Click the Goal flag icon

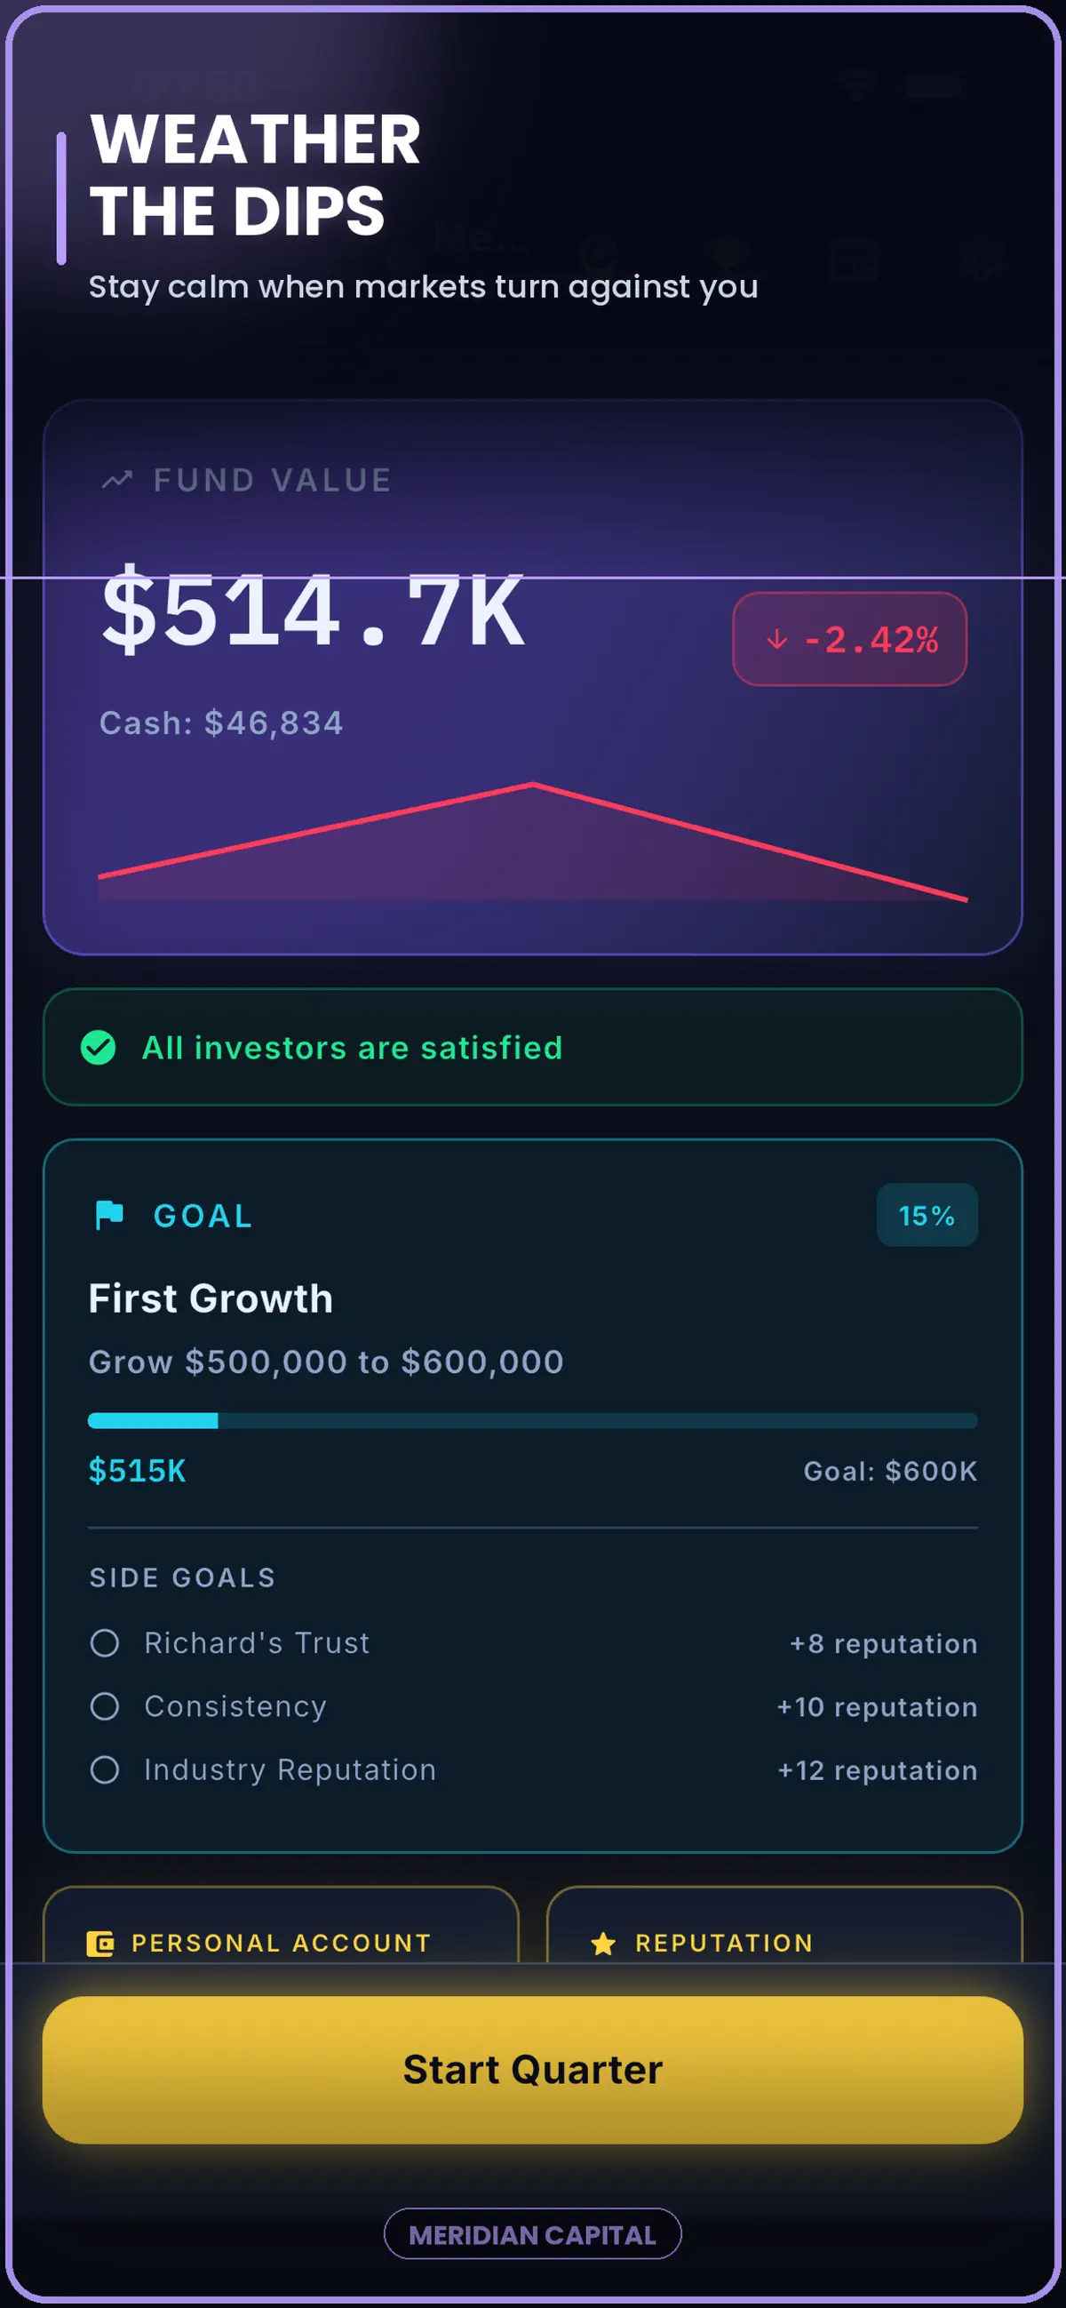click(x=109, y=1215)
